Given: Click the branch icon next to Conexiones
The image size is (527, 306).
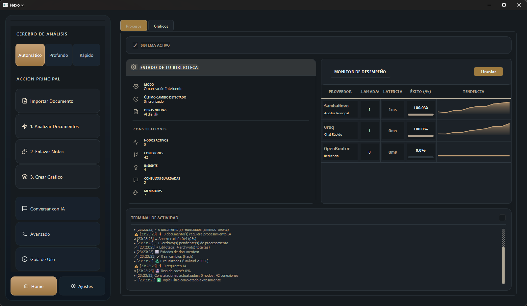Looking at the screenshot, I should click(136, 155).
